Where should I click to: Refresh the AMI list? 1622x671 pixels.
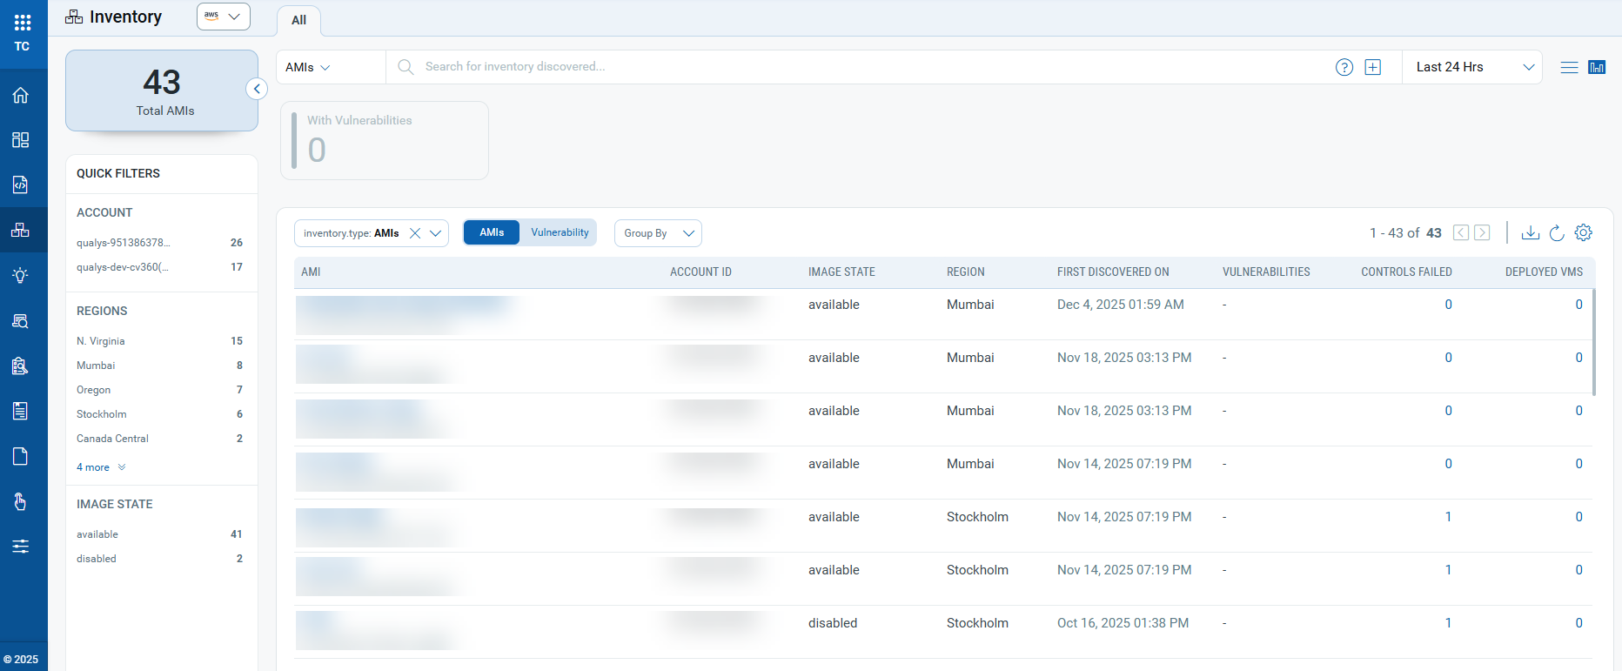click(1557, 233)
